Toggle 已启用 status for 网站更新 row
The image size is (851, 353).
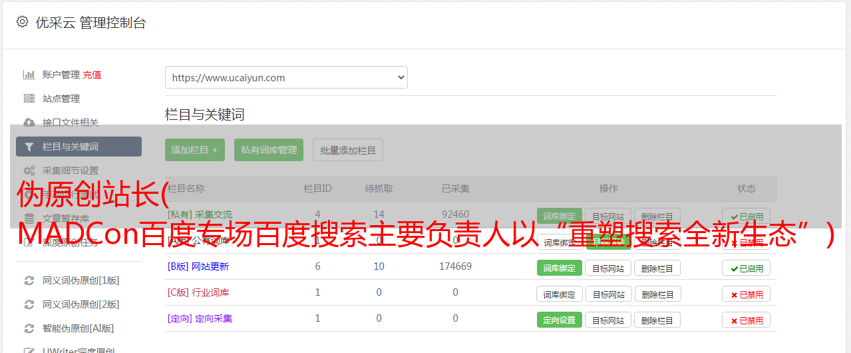click(x=746, y=268)
